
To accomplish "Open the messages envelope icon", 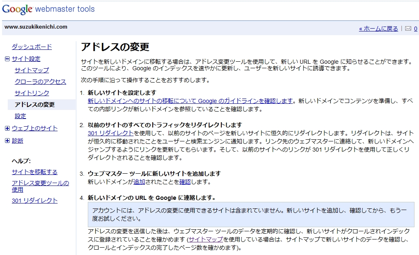I will (408, 29).
